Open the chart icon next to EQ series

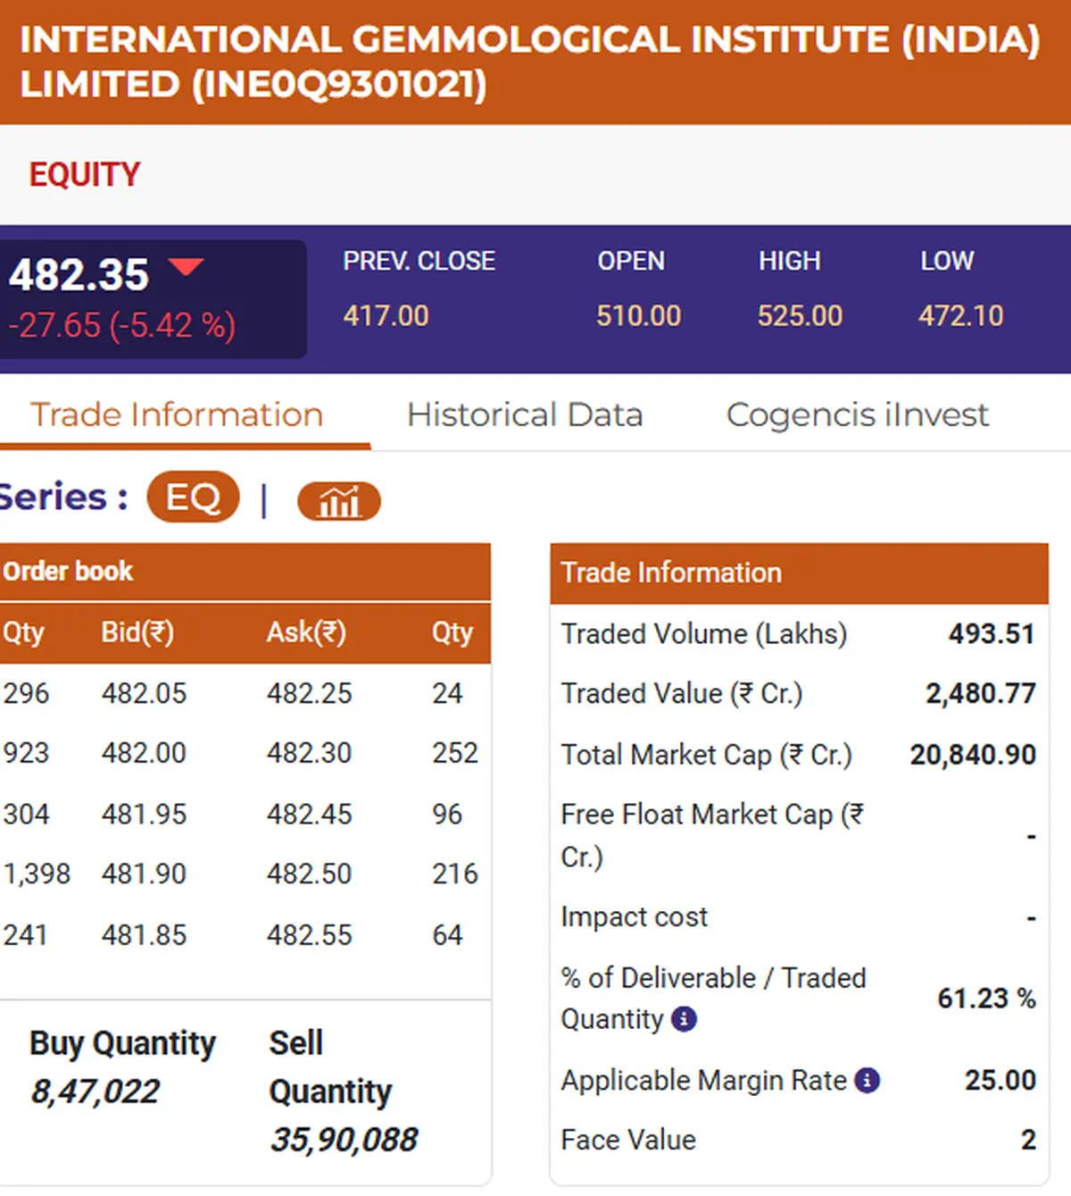(339, 501)
